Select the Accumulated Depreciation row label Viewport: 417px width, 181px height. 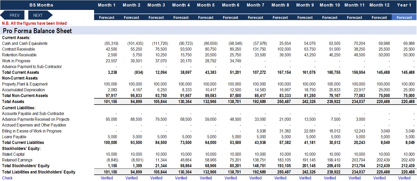point(23,90)
